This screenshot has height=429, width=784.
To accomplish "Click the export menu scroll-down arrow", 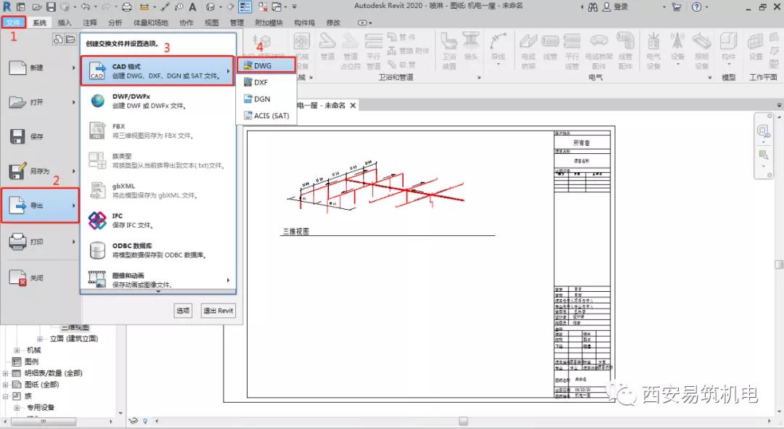I will click(x=158, y=291).
